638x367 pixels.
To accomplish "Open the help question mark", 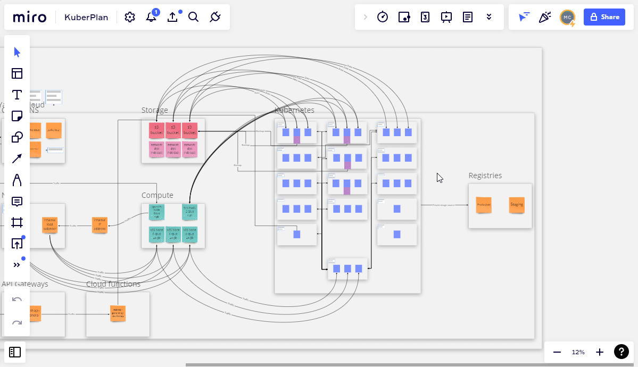I will pyautogui.click(x=622, y=352).
